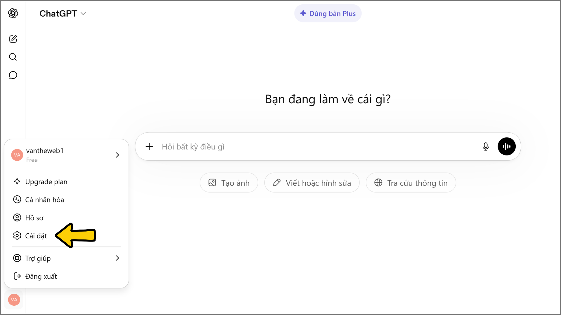This screenshot has height=315, width=561.
Task: Click the VA avatar next to vantheweb1
Action: (17, 155)
